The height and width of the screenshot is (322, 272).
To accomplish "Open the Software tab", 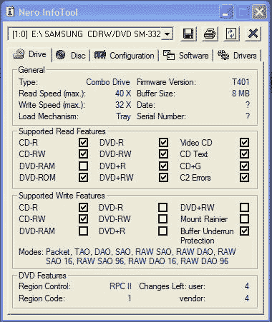I will coord(186,56).
